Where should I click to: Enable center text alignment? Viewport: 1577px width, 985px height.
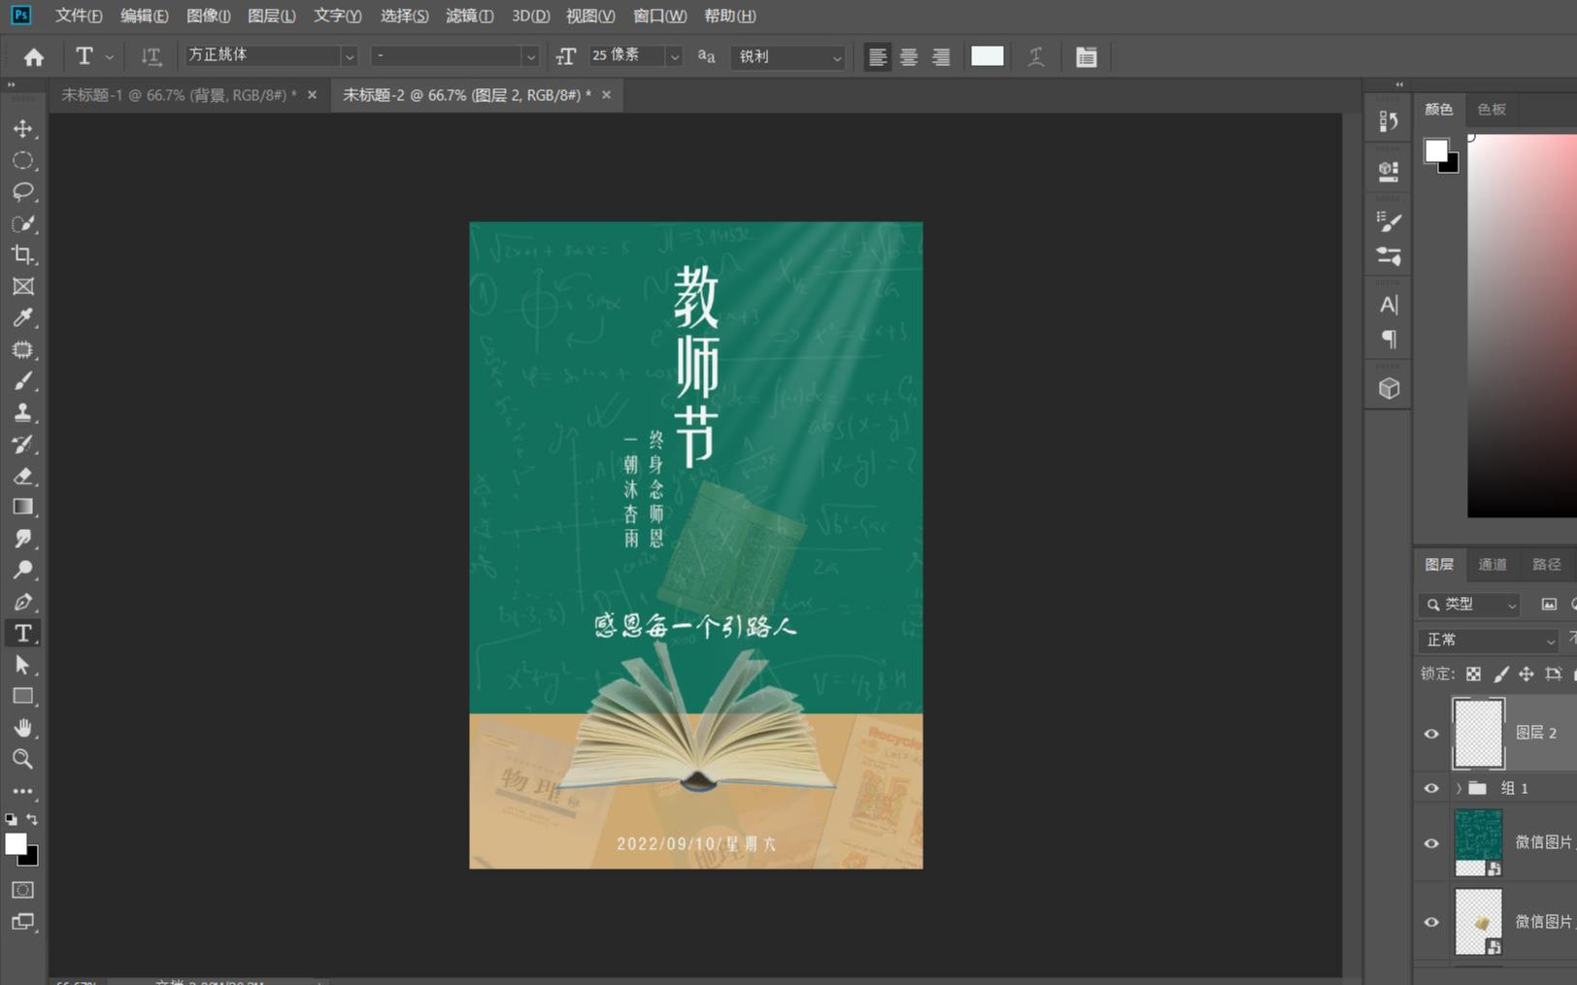[x=909, y=56]
